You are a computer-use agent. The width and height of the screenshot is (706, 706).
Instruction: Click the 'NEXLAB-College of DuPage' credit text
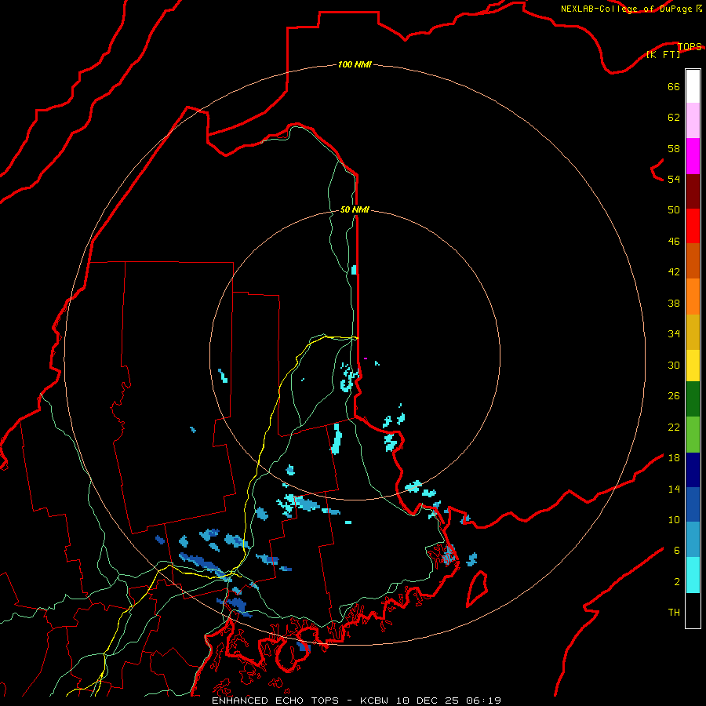[x=626, y=9]
